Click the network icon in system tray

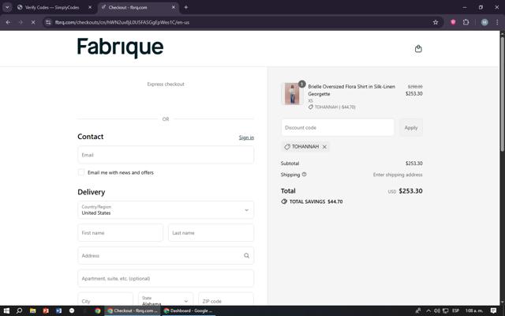click(445, 310)
